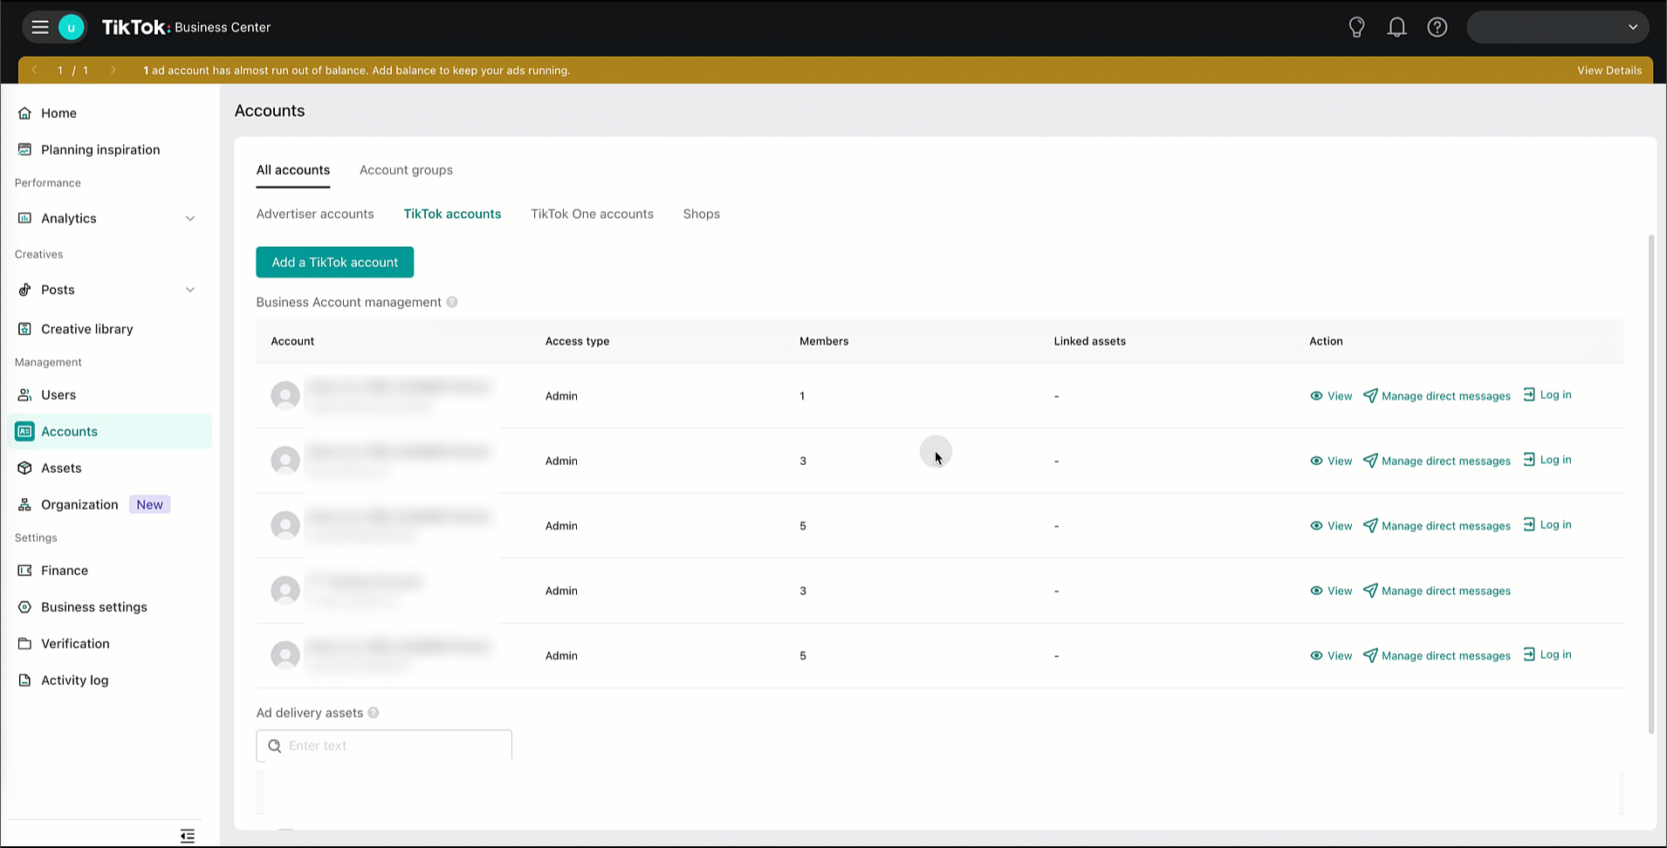Open the lightbulb tips icon
1667x848 pixels.
pos(1356,27)
